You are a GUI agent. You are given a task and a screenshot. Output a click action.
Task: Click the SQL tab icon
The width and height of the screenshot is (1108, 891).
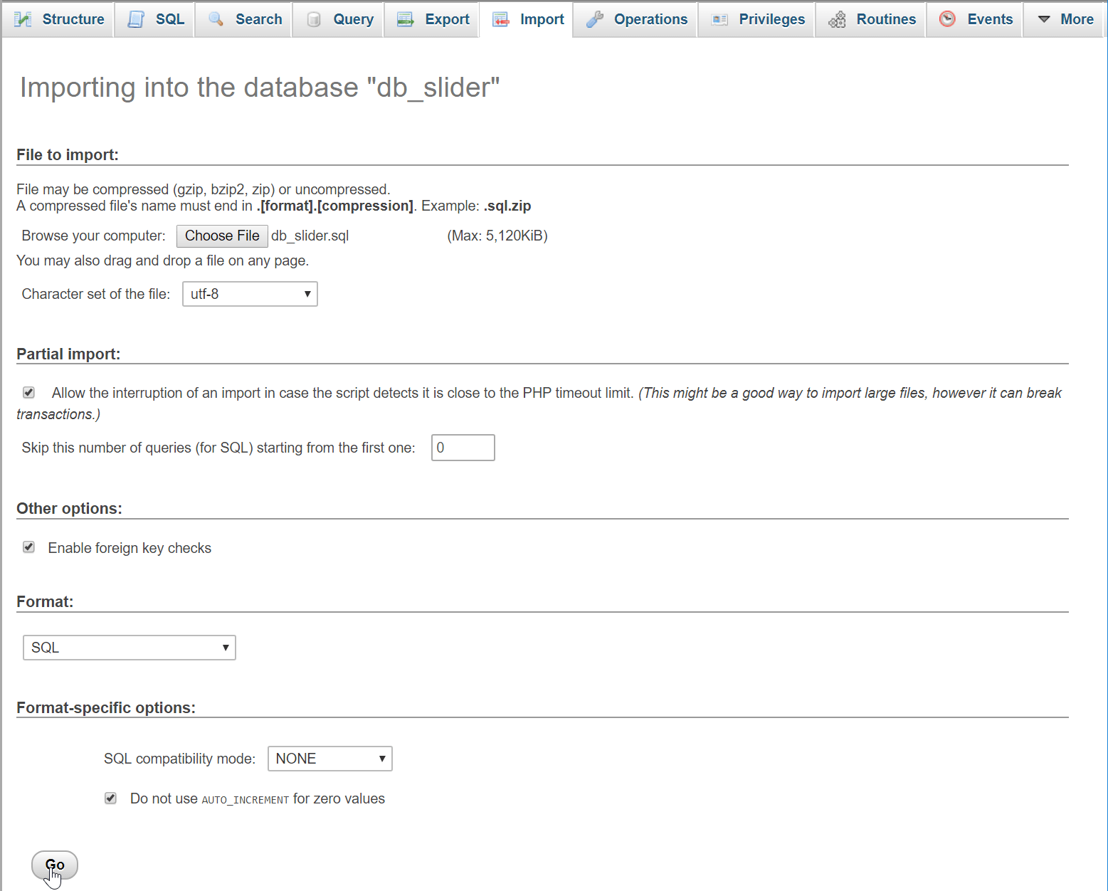coord(136,19)
